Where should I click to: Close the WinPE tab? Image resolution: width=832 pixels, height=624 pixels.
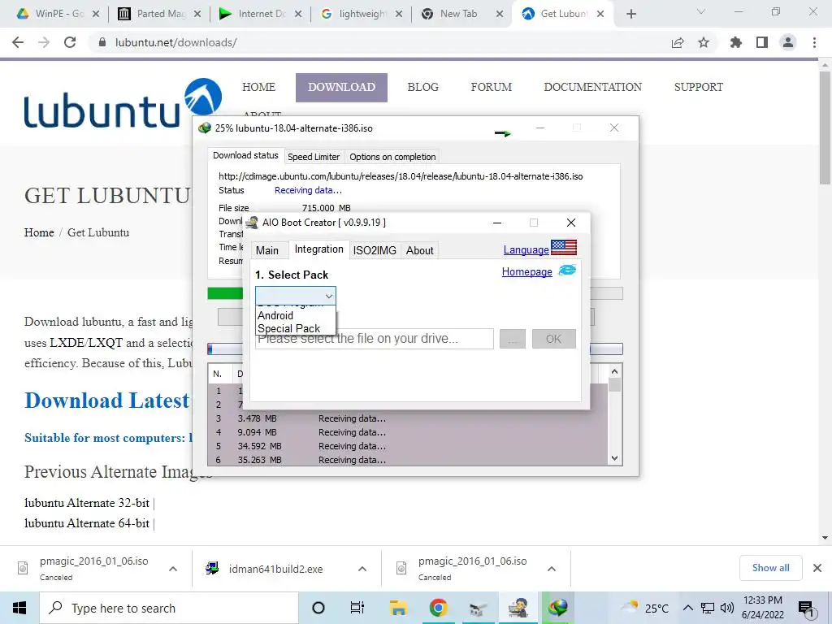tap(96, 14)
